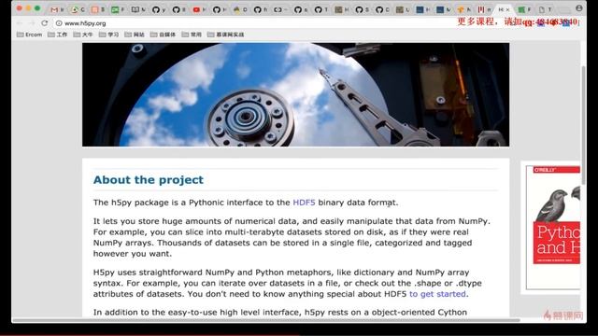
Task: Open the O'Reilly Python book cover
Action: tap(553, 228)
